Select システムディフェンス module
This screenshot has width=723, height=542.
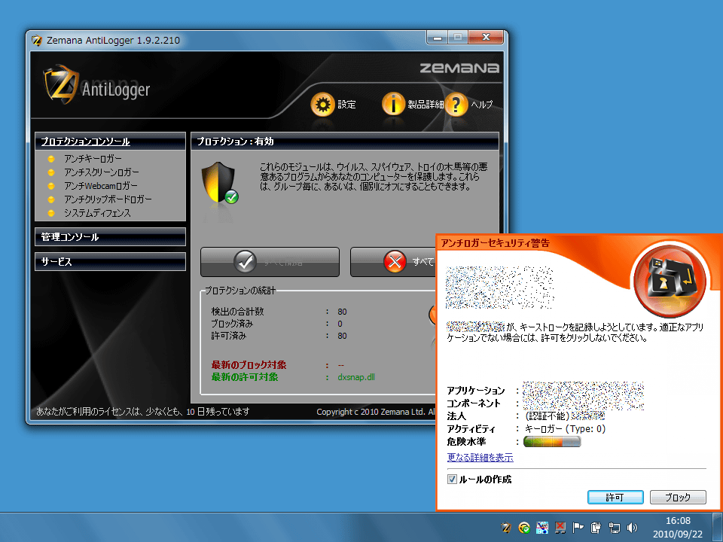point(97,213)
